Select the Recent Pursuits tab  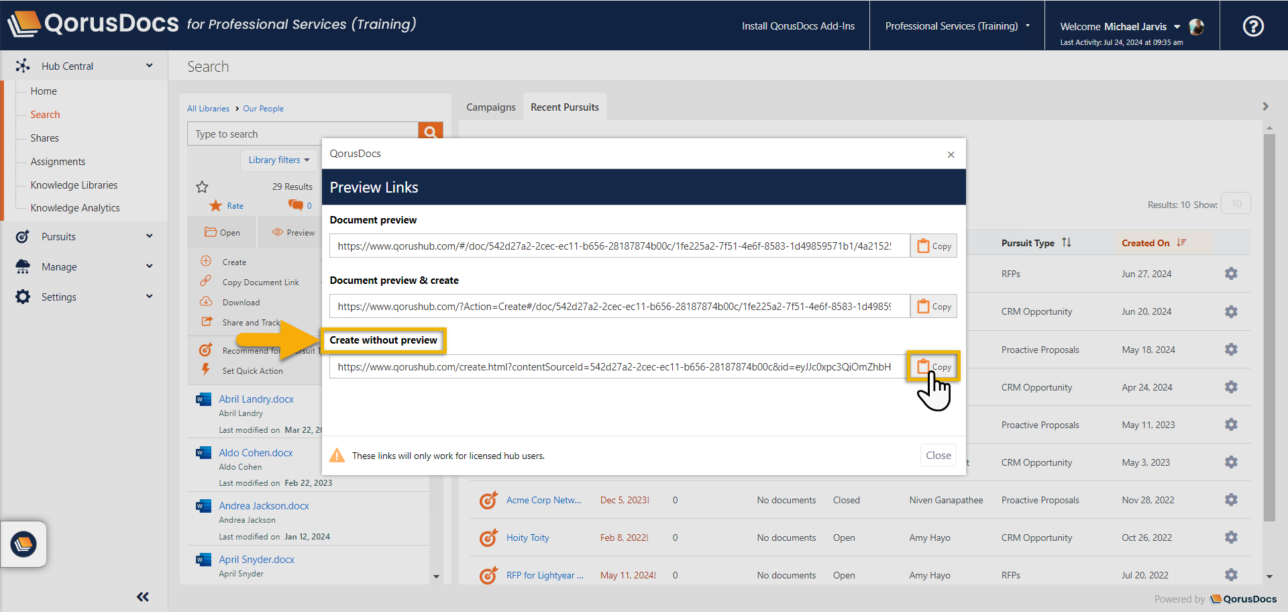[x=565, y=107]
